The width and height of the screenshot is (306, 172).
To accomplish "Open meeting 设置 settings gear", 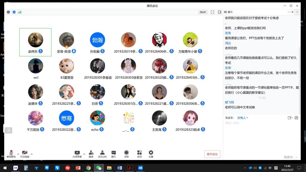I will point(151,153).
